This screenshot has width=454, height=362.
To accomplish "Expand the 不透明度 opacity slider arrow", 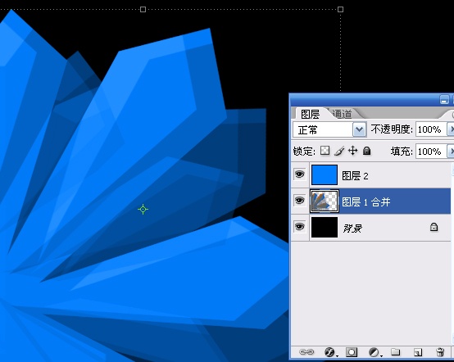I will [x=451, y=129].
